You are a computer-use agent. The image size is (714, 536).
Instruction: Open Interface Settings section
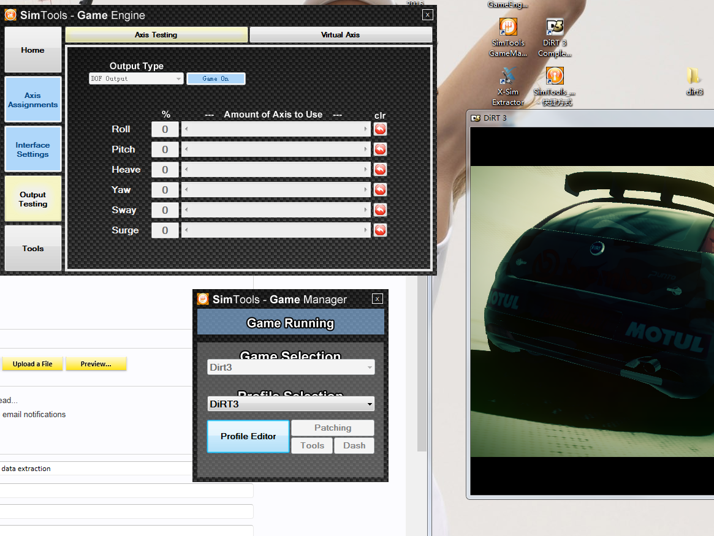coord(32,149)
